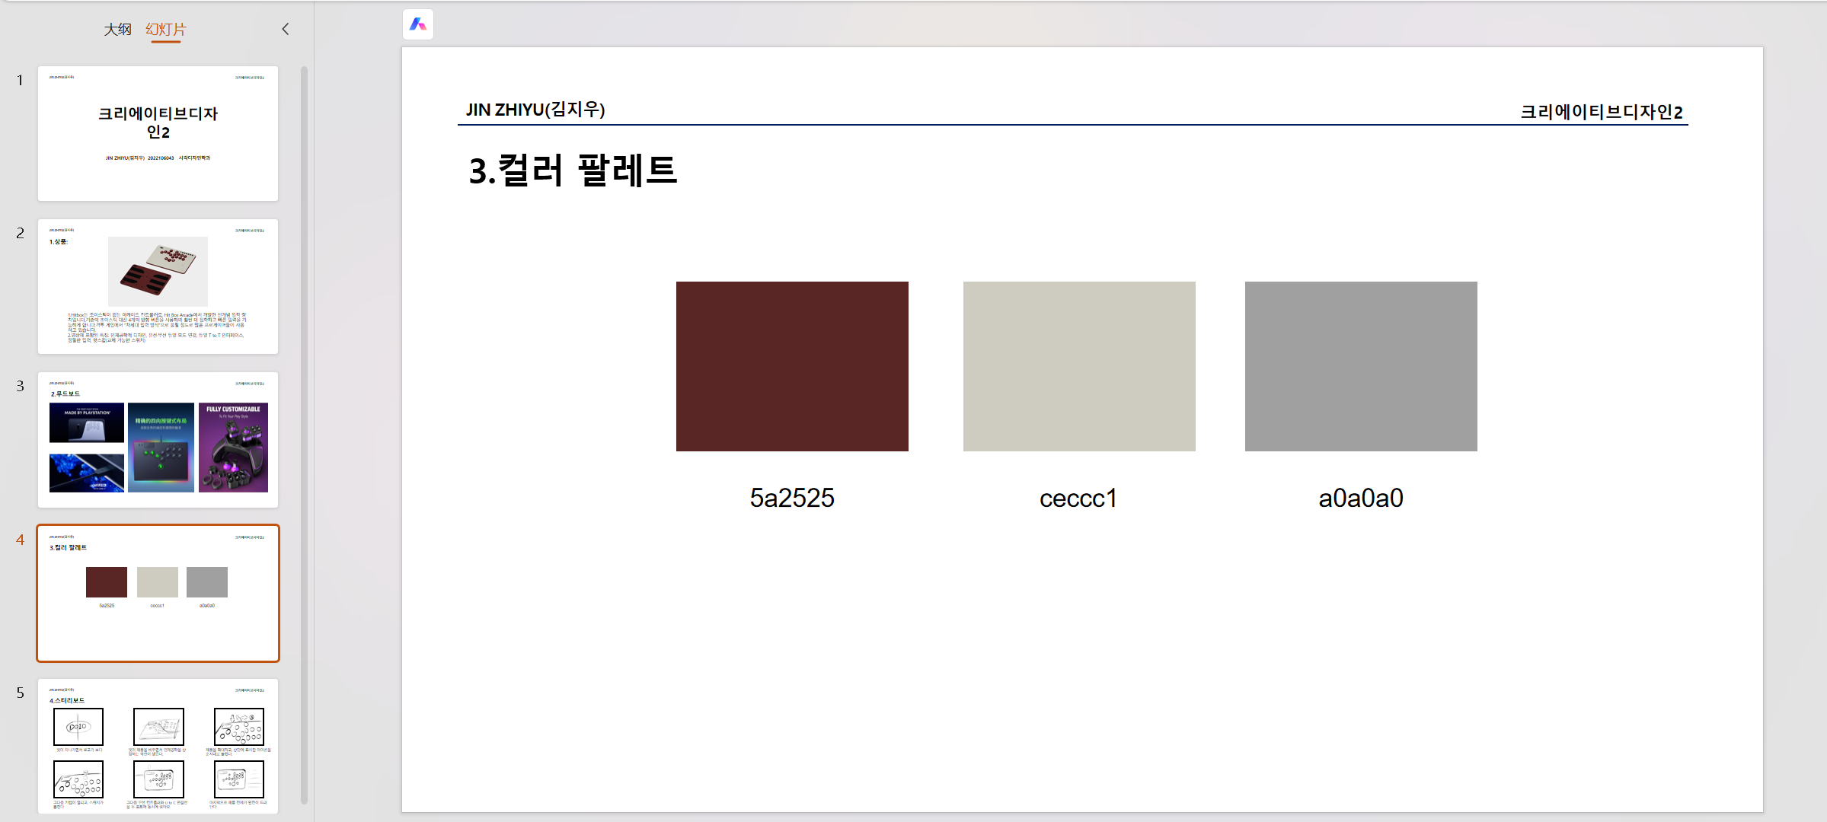The width and height of the screenshot is (1827, 822).
Task: Click the AI assistant logo icon above slide
Action: (x=417, y=24)
